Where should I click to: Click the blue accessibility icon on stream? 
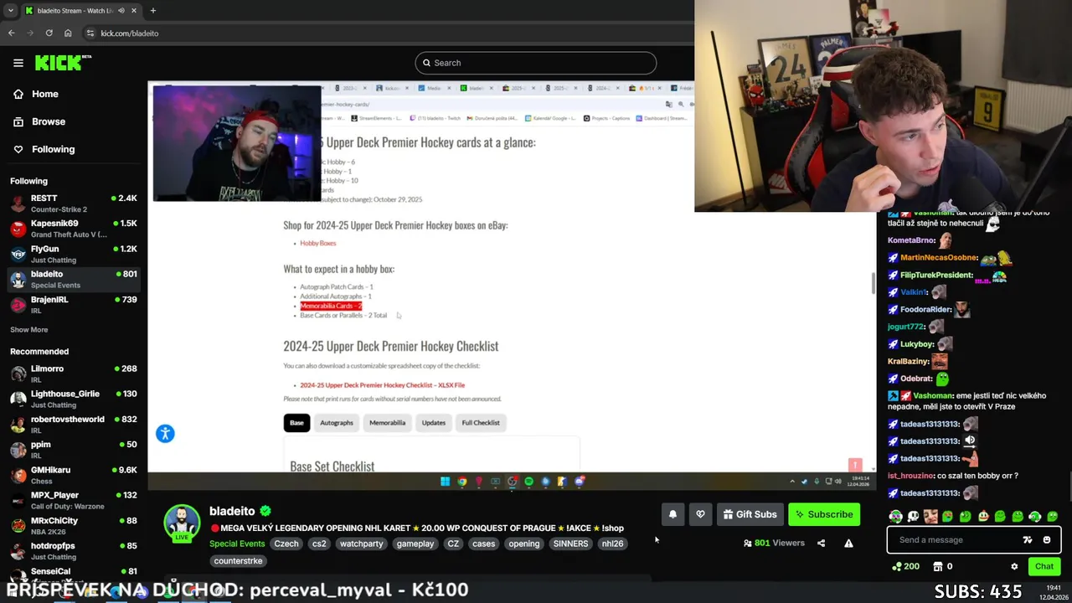coord(165,434)
